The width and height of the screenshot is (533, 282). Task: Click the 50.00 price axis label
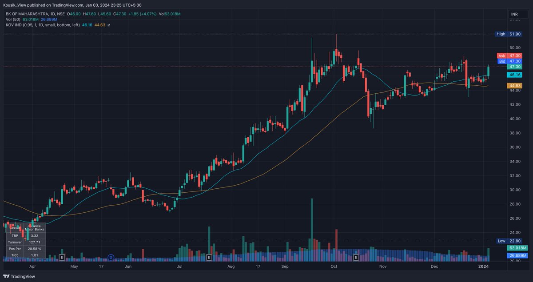pos(515,48)
